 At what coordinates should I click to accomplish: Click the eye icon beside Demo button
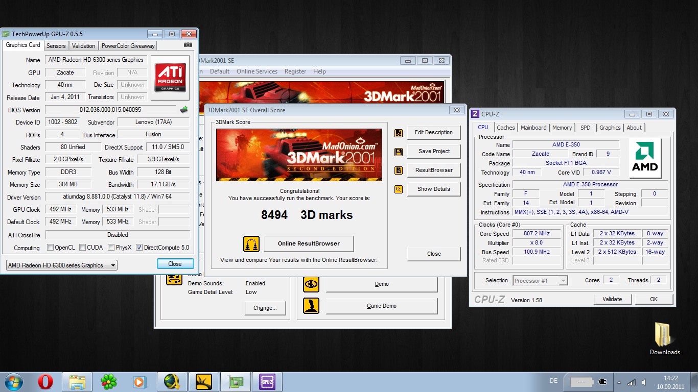point(311,284)
